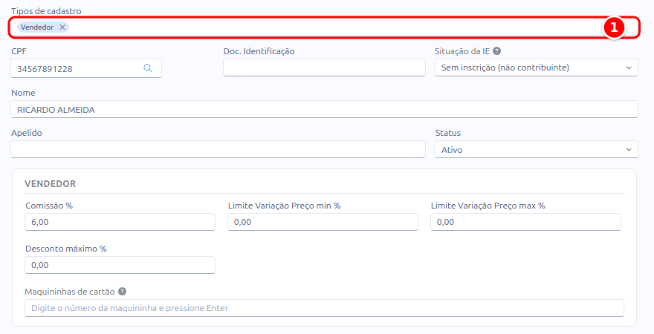Focus the Desconto máximo % field

[x=120, y=265]
